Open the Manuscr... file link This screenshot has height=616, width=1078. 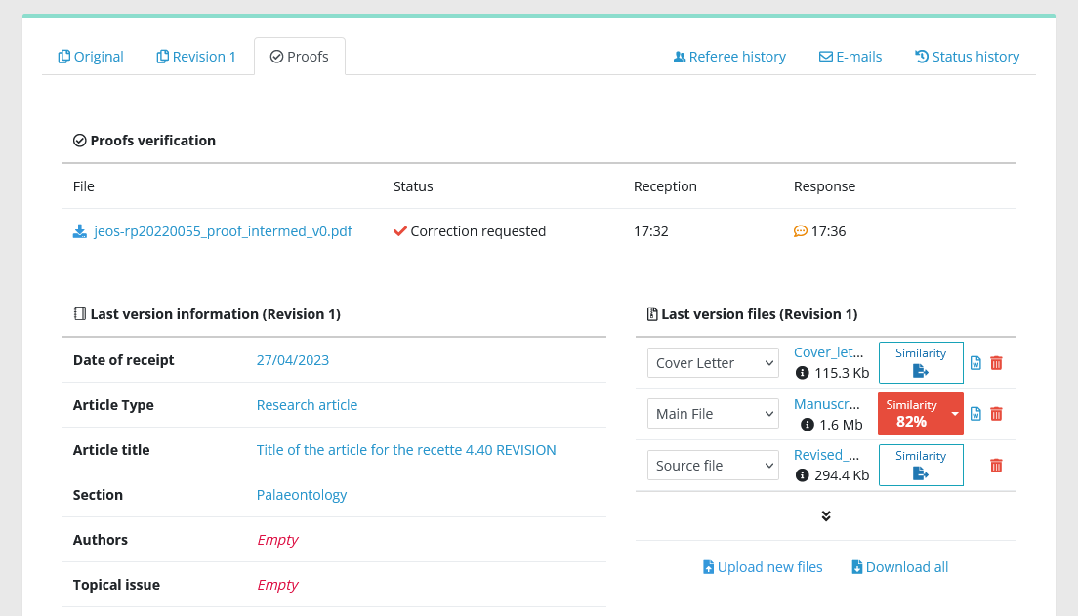click(x=826, y=404)
